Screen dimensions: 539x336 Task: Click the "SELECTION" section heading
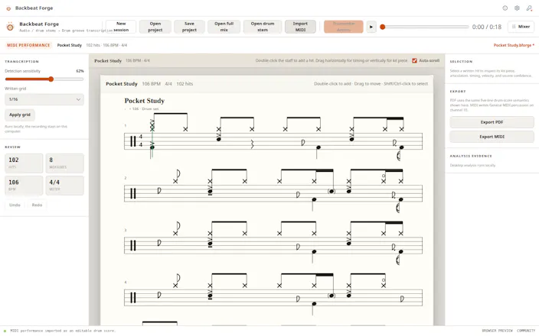coord(461,62)
